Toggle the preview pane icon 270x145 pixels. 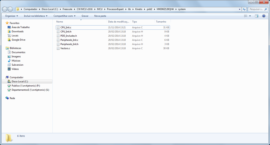point(256,16)
